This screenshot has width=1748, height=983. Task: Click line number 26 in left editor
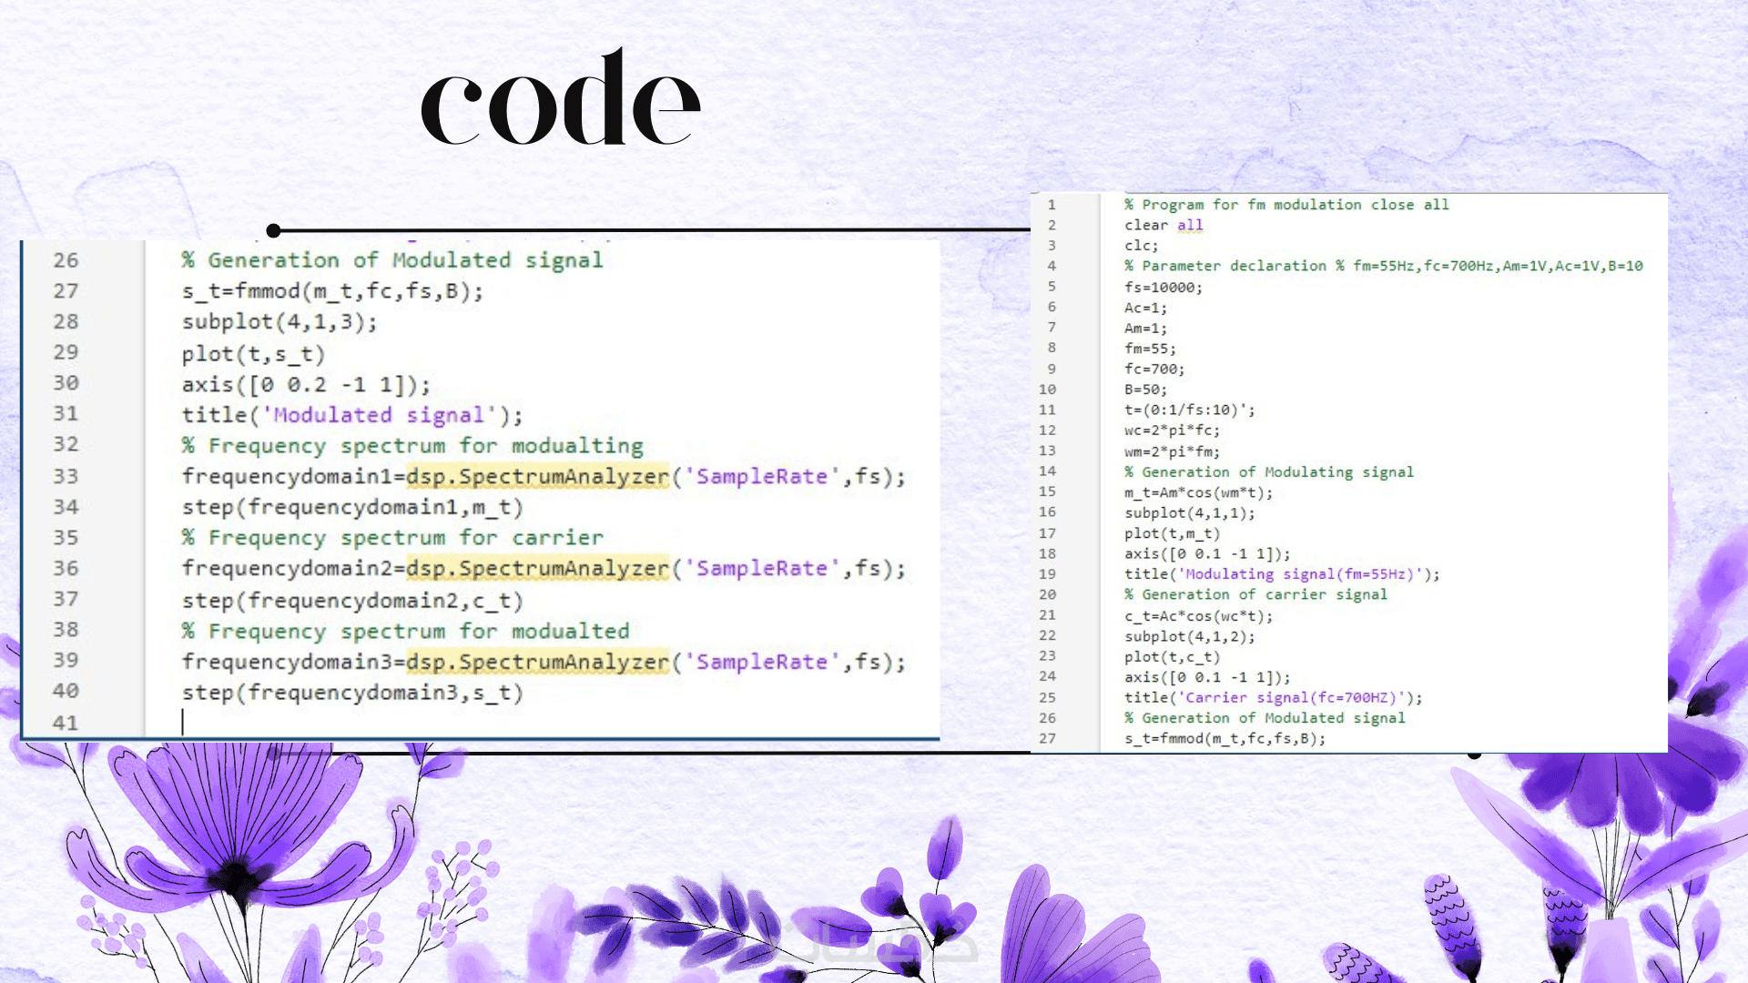coord(66,260)
